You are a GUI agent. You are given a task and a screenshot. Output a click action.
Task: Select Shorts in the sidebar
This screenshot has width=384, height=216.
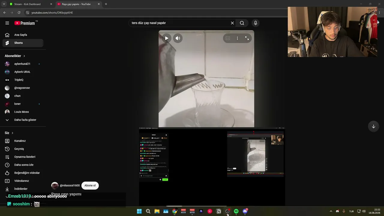(23, 43)
